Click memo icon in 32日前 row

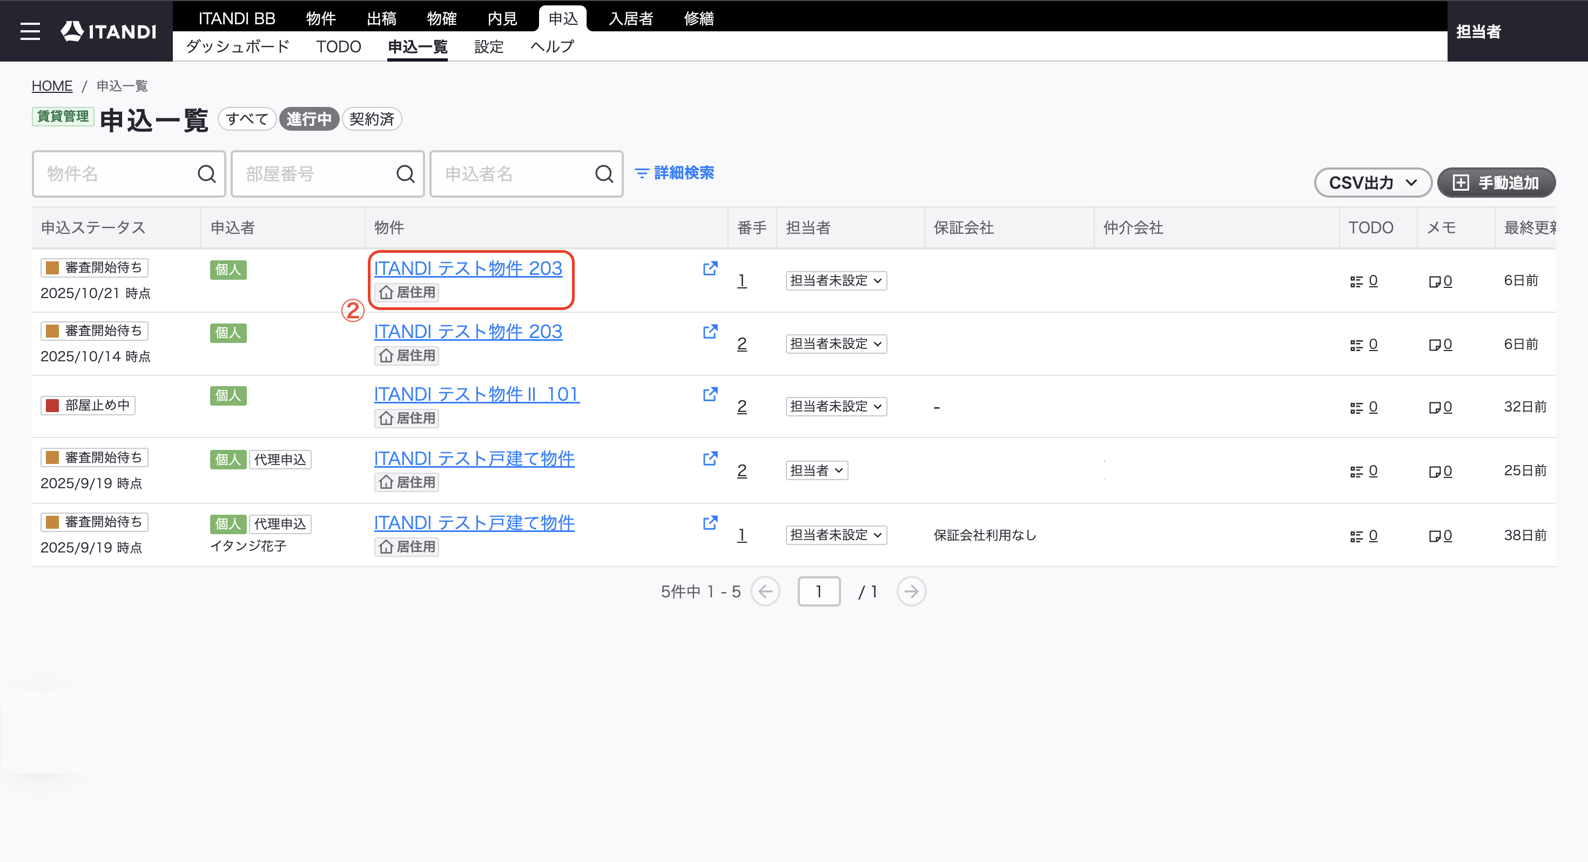pos(1435,408)
